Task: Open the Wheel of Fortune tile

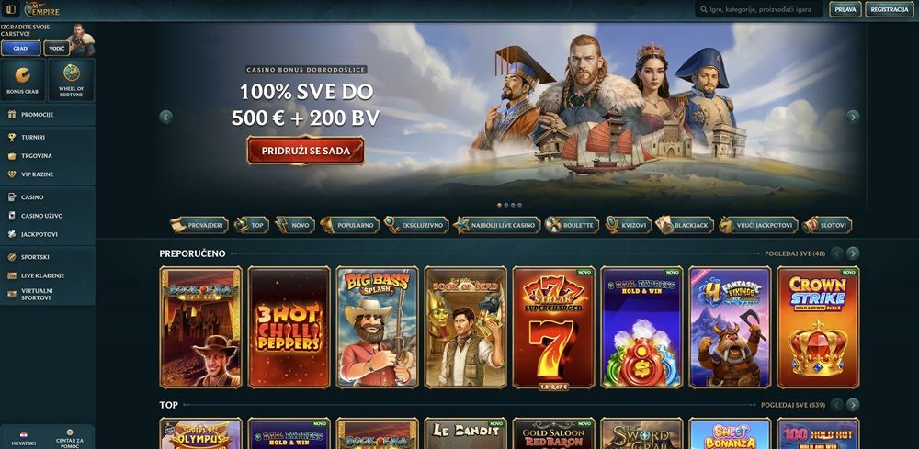Action: (x=72, y=80)
